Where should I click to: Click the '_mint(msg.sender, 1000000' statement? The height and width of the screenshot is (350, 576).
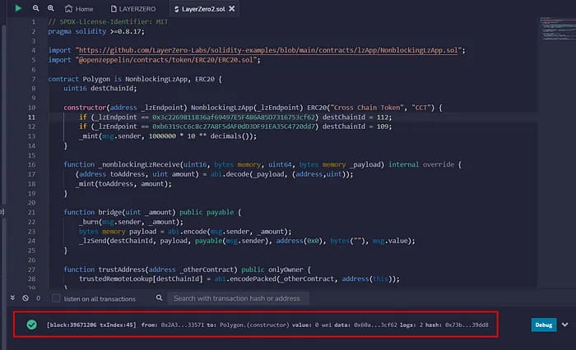tap(127, 136)
